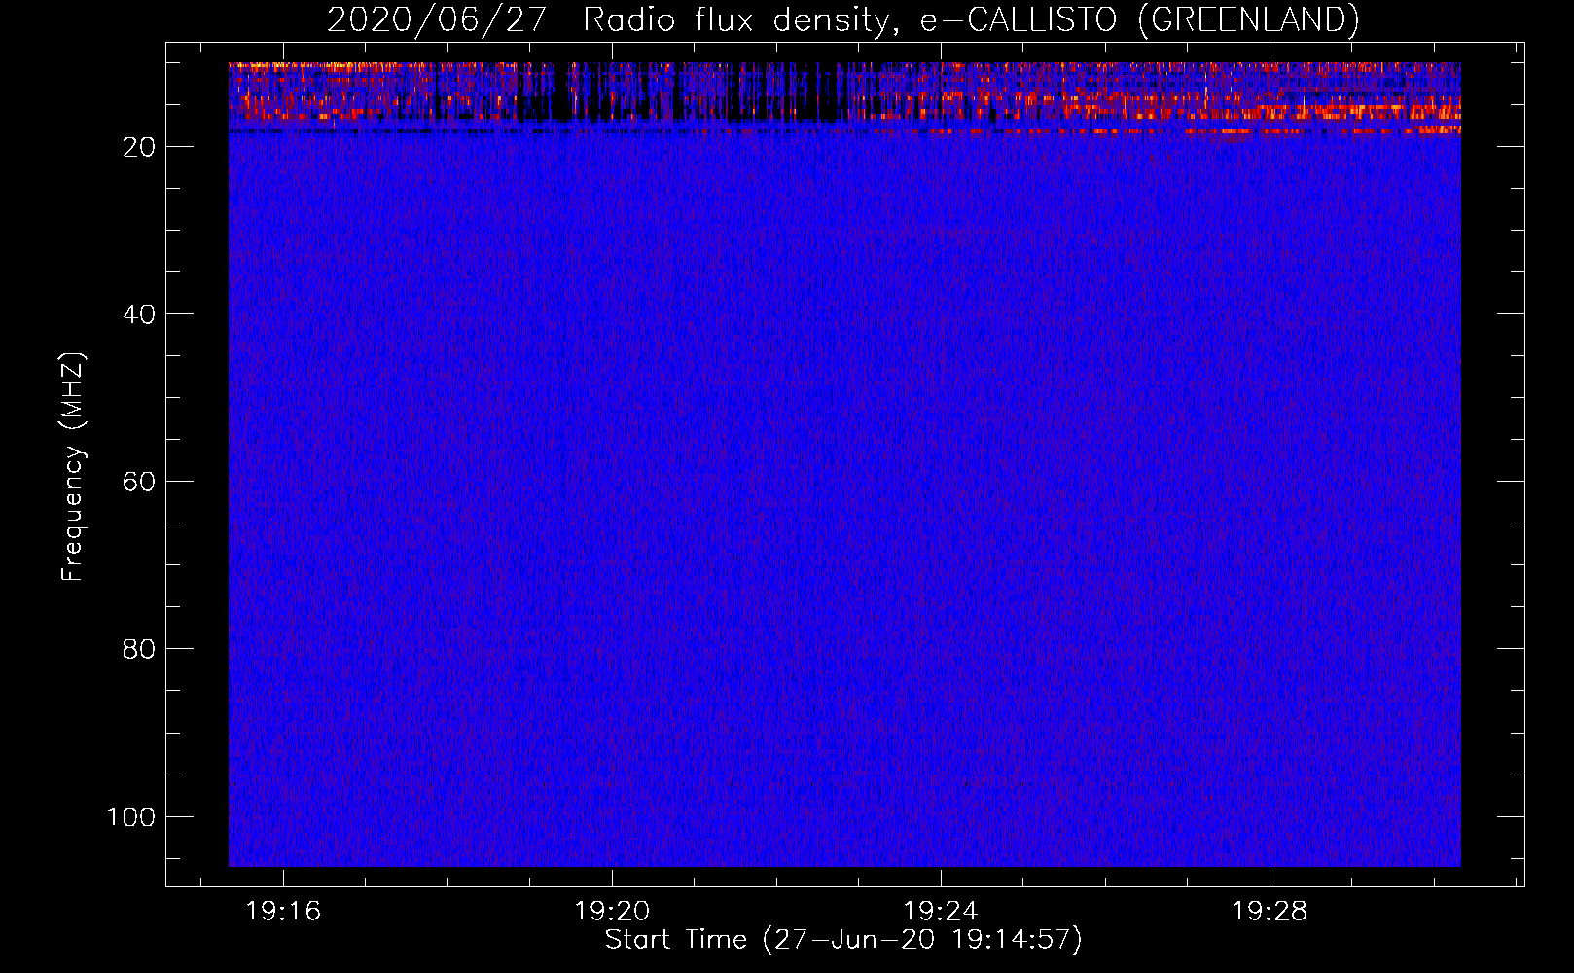Viewport: 1574px width, 973px height.
Task: Click the 19:28 time tick label
Action: (1270, 912)
